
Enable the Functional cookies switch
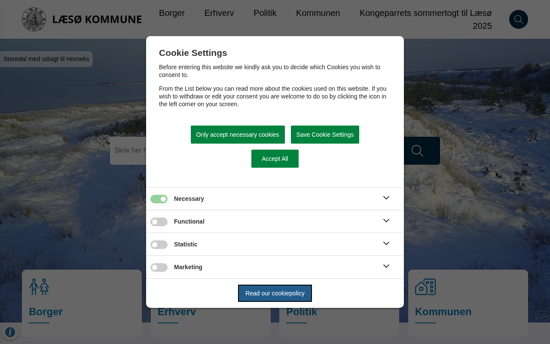click(x=159, y=222)
